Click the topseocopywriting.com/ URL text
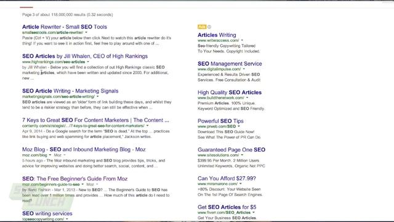Screen dimensions: 394x222 point(43,219)
